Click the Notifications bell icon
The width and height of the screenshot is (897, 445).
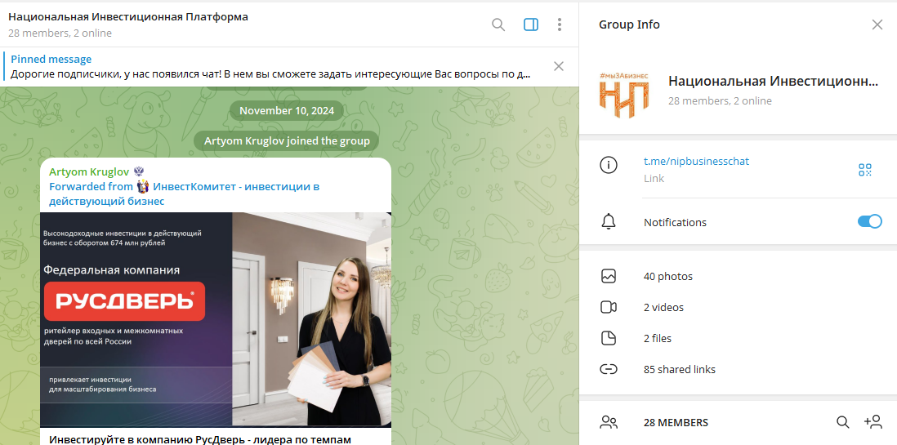click(x=609, y=221)
